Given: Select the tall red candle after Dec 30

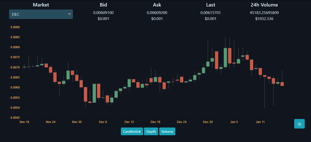Looking at the screenshot, I should point(216,60).
